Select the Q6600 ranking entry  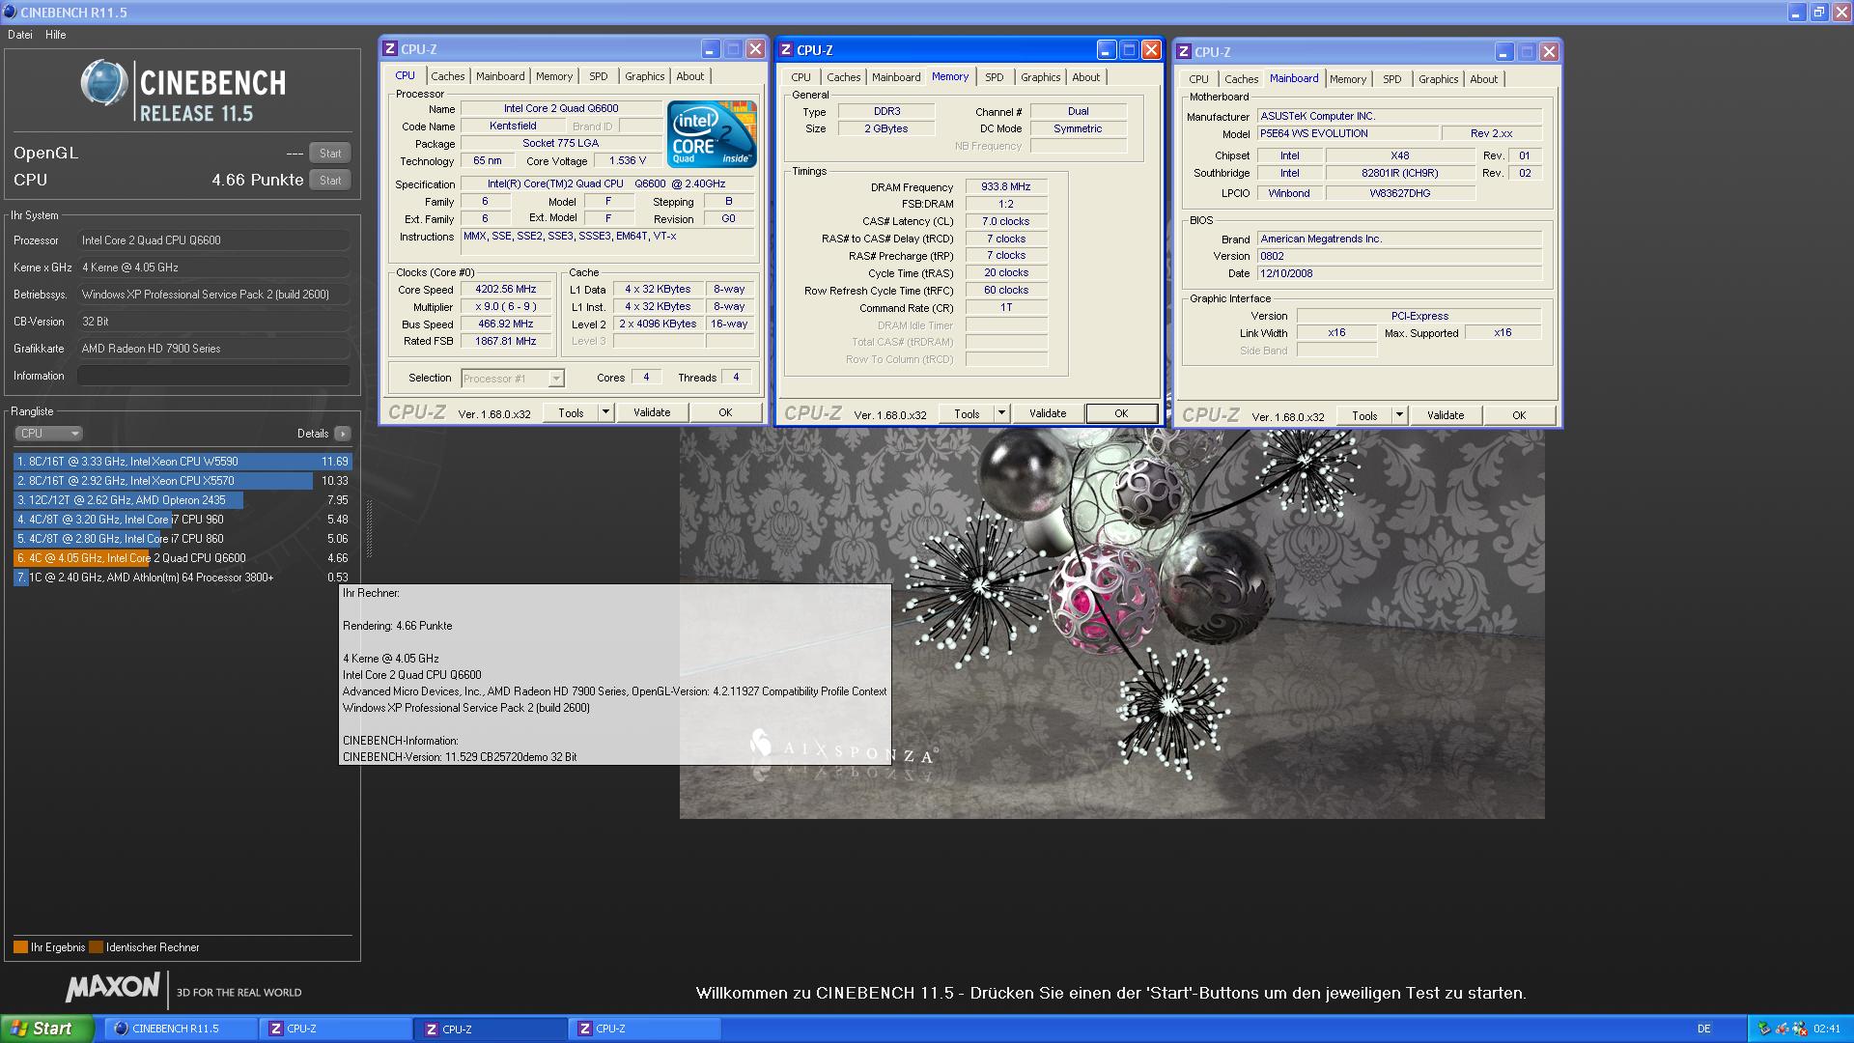click(183, 558)
